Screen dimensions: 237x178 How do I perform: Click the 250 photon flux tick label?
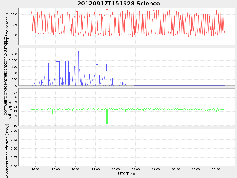point(15,79)
